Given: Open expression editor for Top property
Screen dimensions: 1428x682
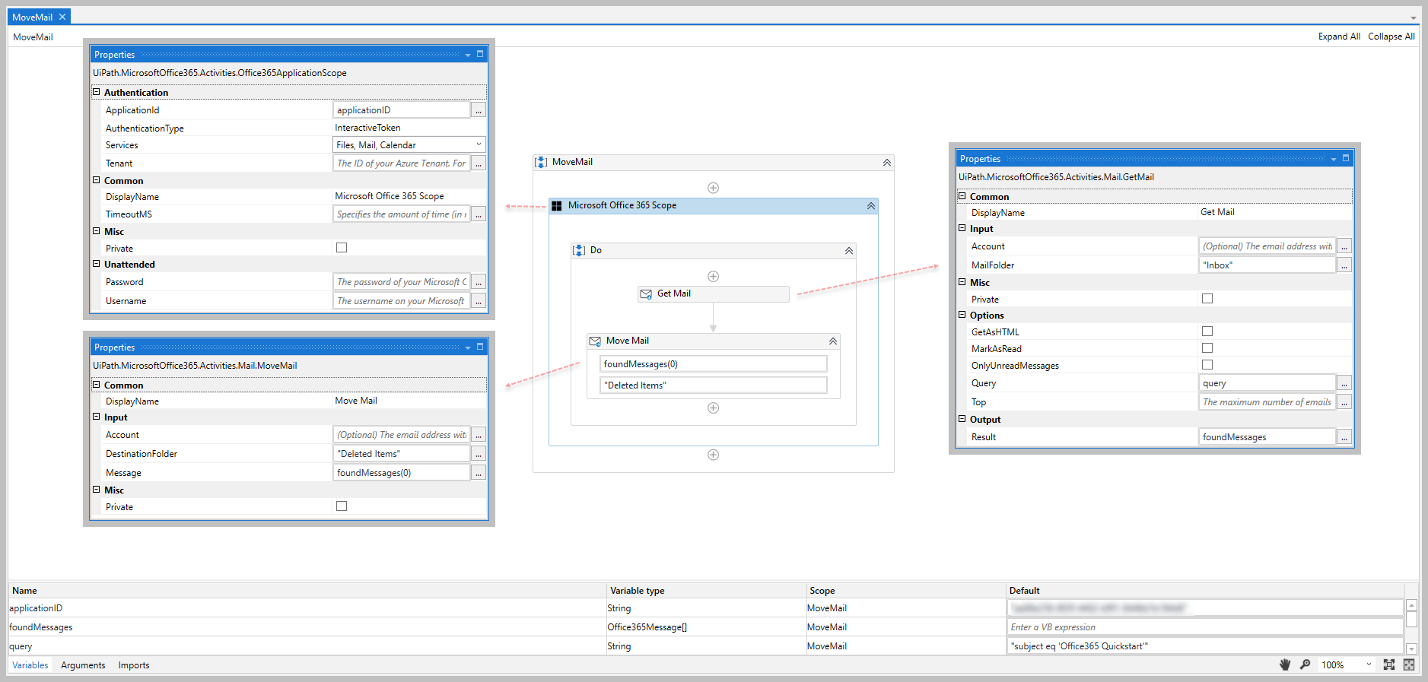Looking at the screenshot, I should click(x=1344, y=402).
